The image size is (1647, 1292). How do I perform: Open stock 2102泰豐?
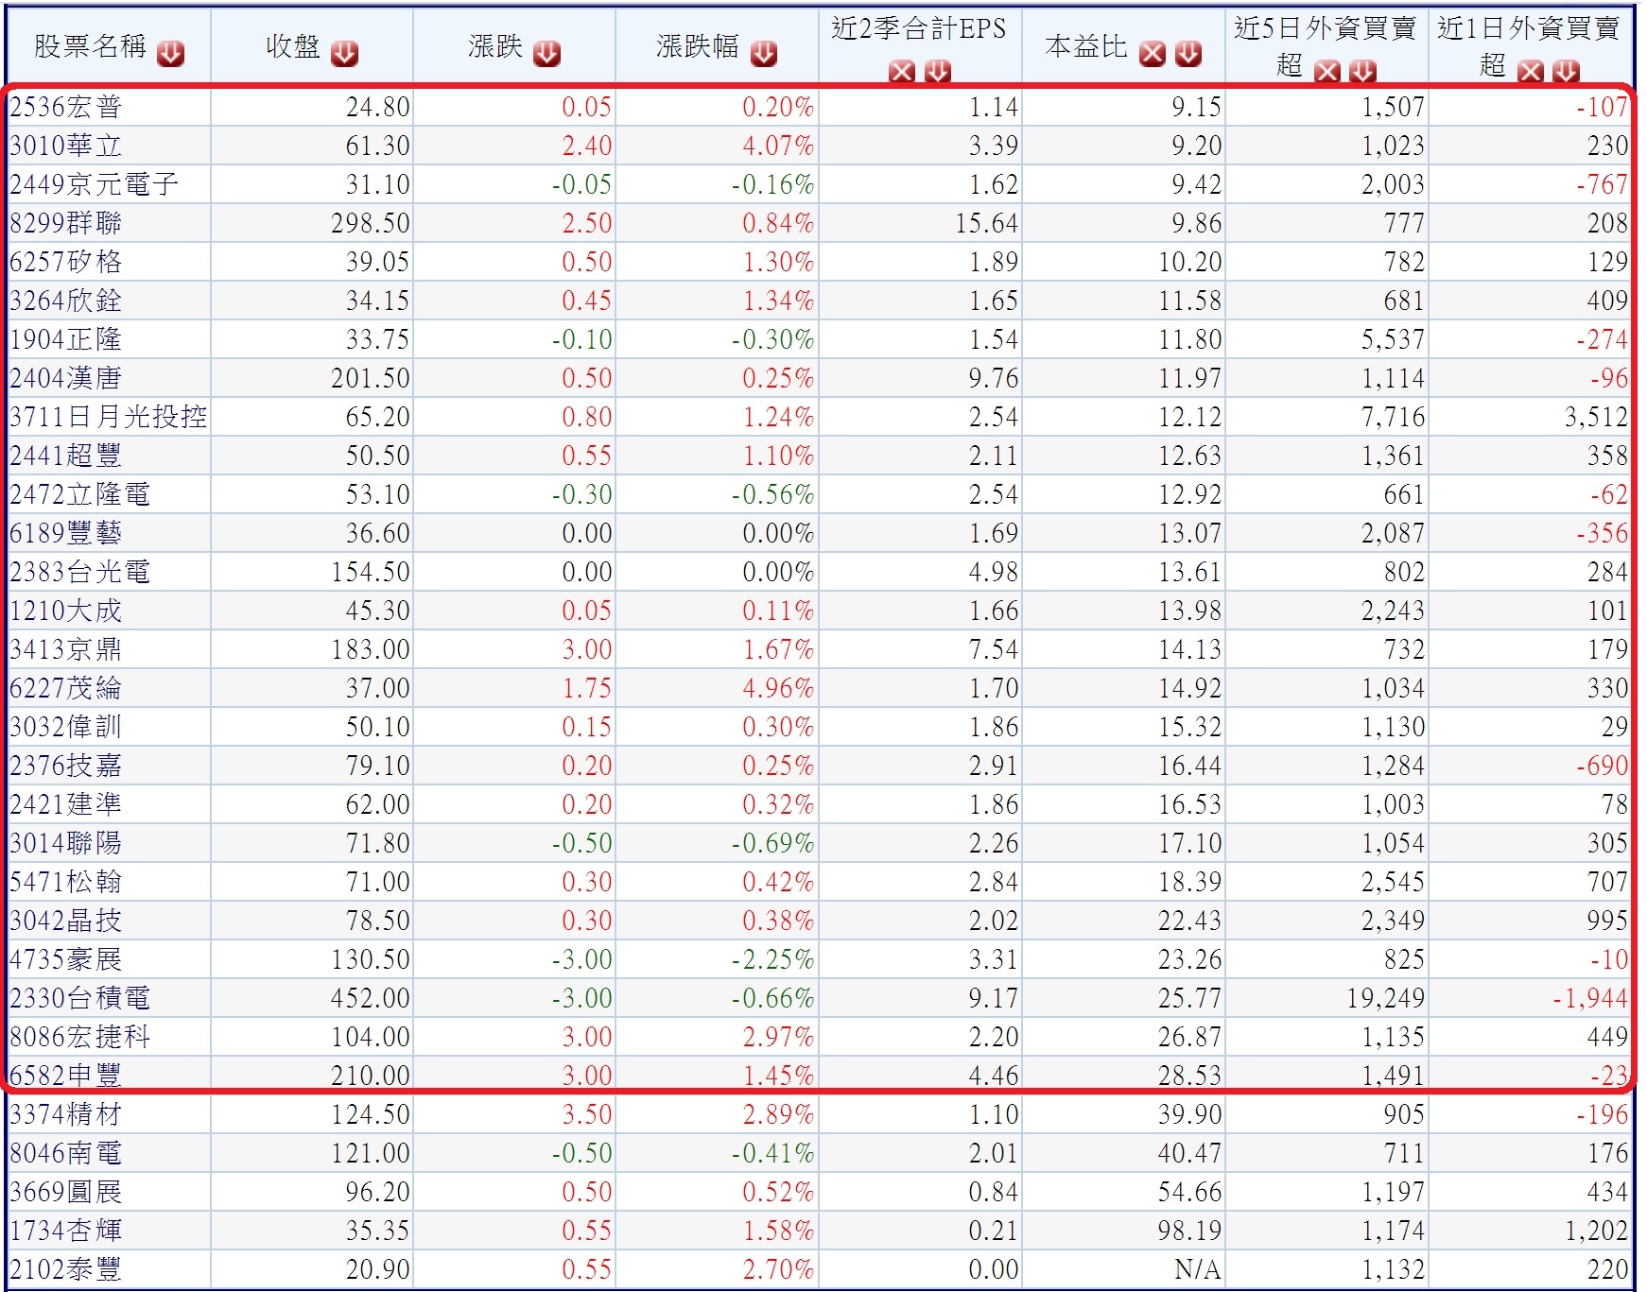pyautogui.click(x=66, y=1269)
